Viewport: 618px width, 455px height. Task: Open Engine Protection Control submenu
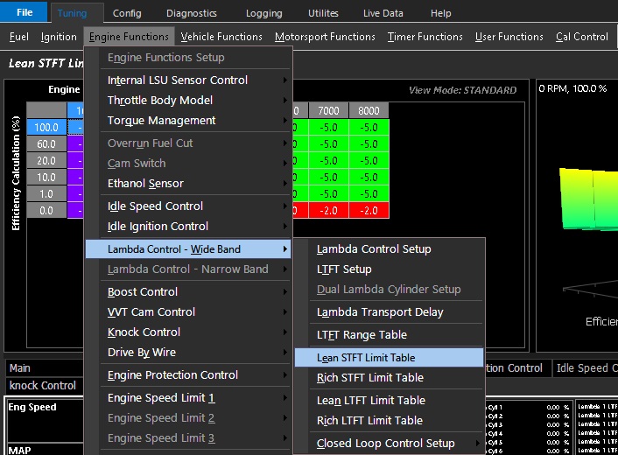click(x=172, y=375)
